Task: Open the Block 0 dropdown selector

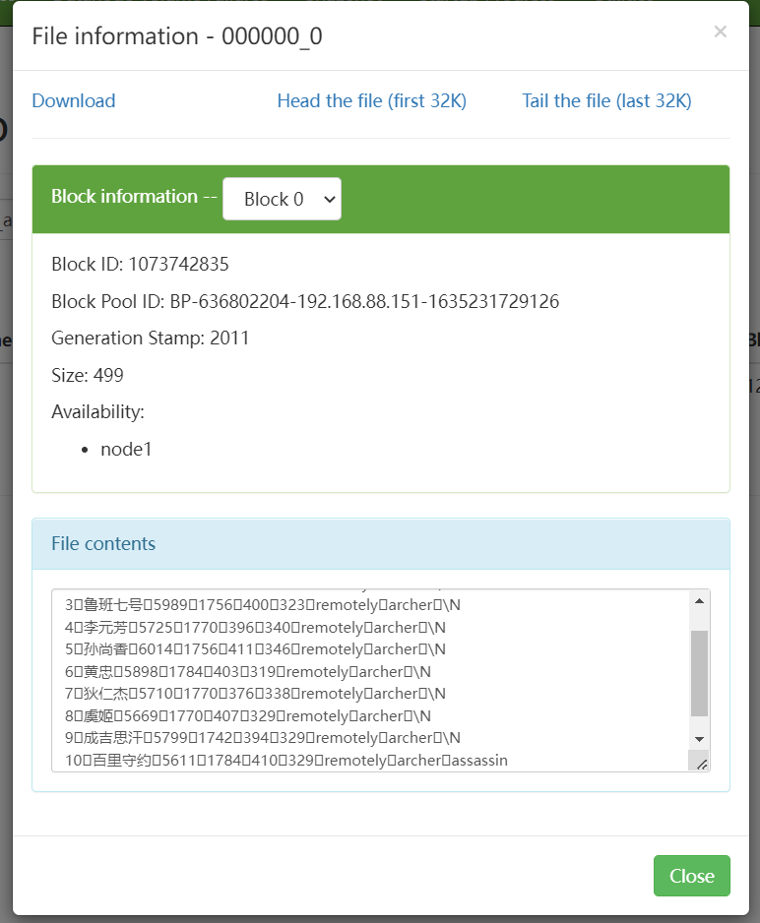Action: [x=282, y=199]
